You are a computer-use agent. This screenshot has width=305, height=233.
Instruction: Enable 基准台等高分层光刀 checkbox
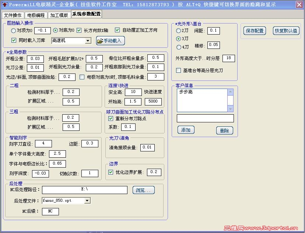click(x=178, y=70)
